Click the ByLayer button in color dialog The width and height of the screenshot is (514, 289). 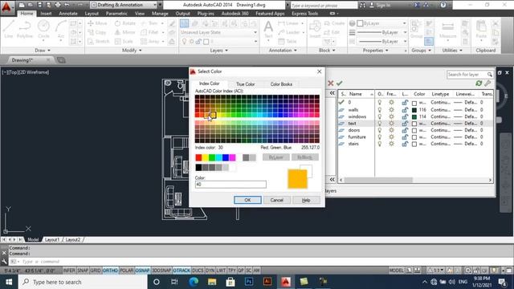276,157
